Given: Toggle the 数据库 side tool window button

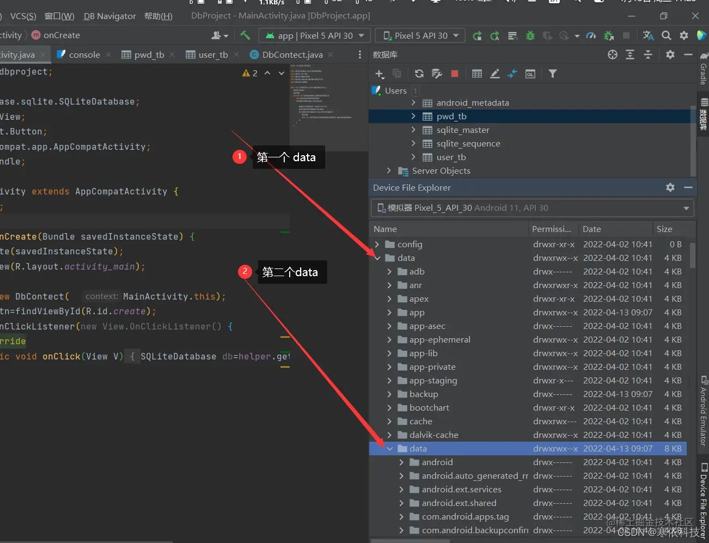Looking at the screenshot, I should click(x=704, y=114).
